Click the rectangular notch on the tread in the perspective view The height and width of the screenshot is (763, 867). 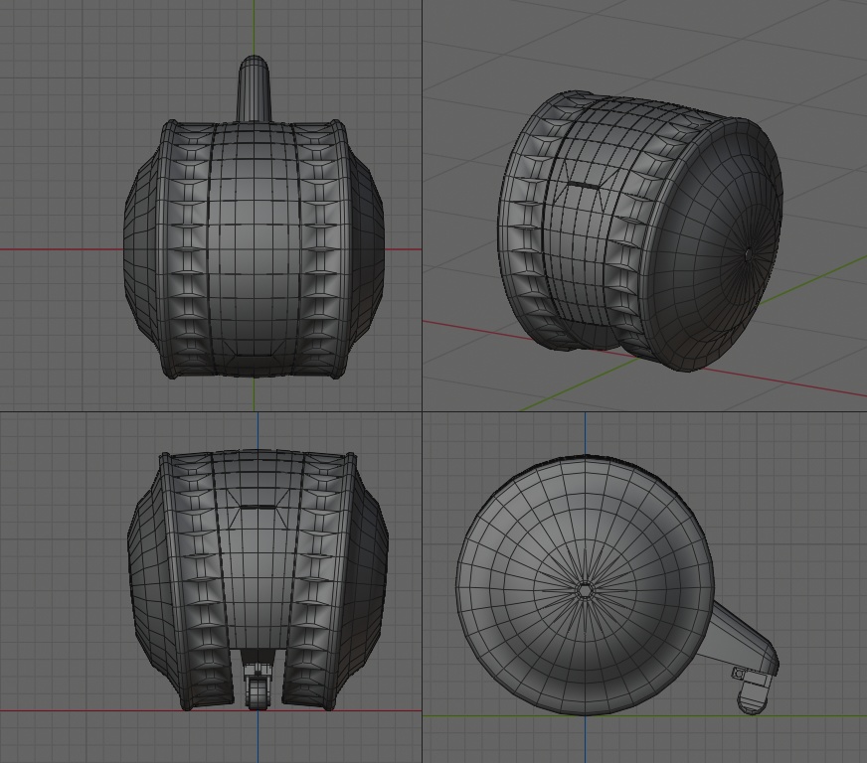tap(584, 186)
